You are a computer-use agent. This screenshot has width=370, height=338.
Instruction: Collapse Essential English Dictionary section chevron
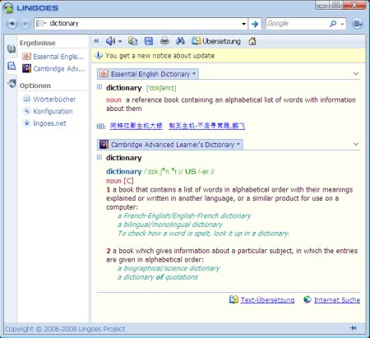[x=356, y=74]
